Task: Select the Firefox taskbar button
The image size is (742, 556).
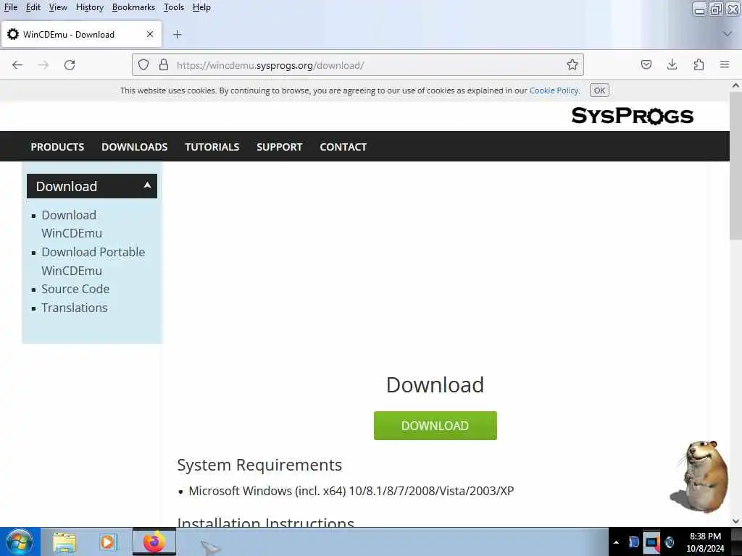Action: (x=154, y=542)
